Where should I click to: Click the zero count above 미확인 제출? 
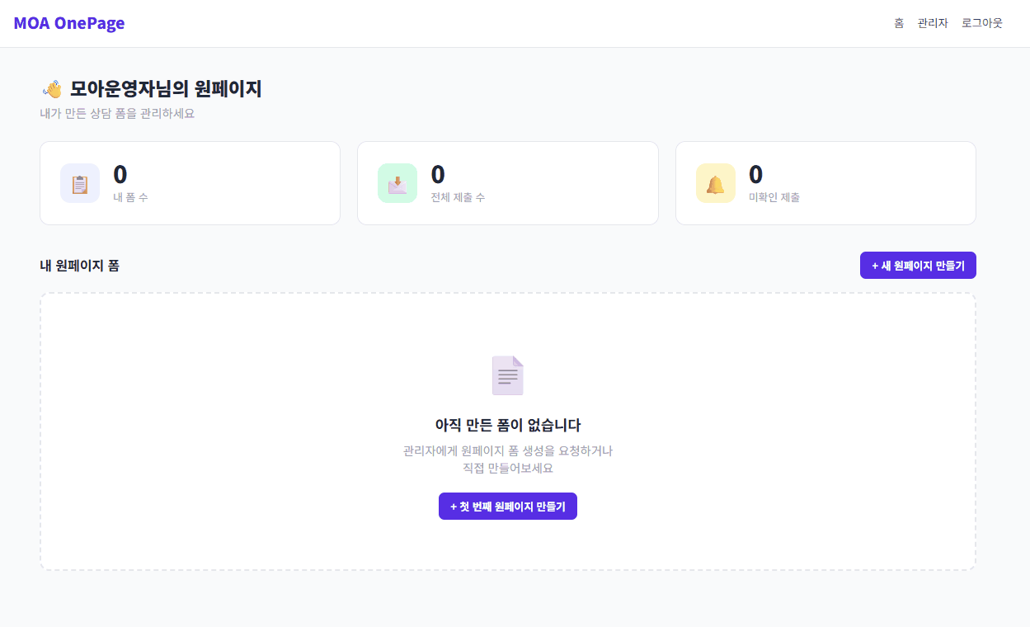tap(755, 175)
